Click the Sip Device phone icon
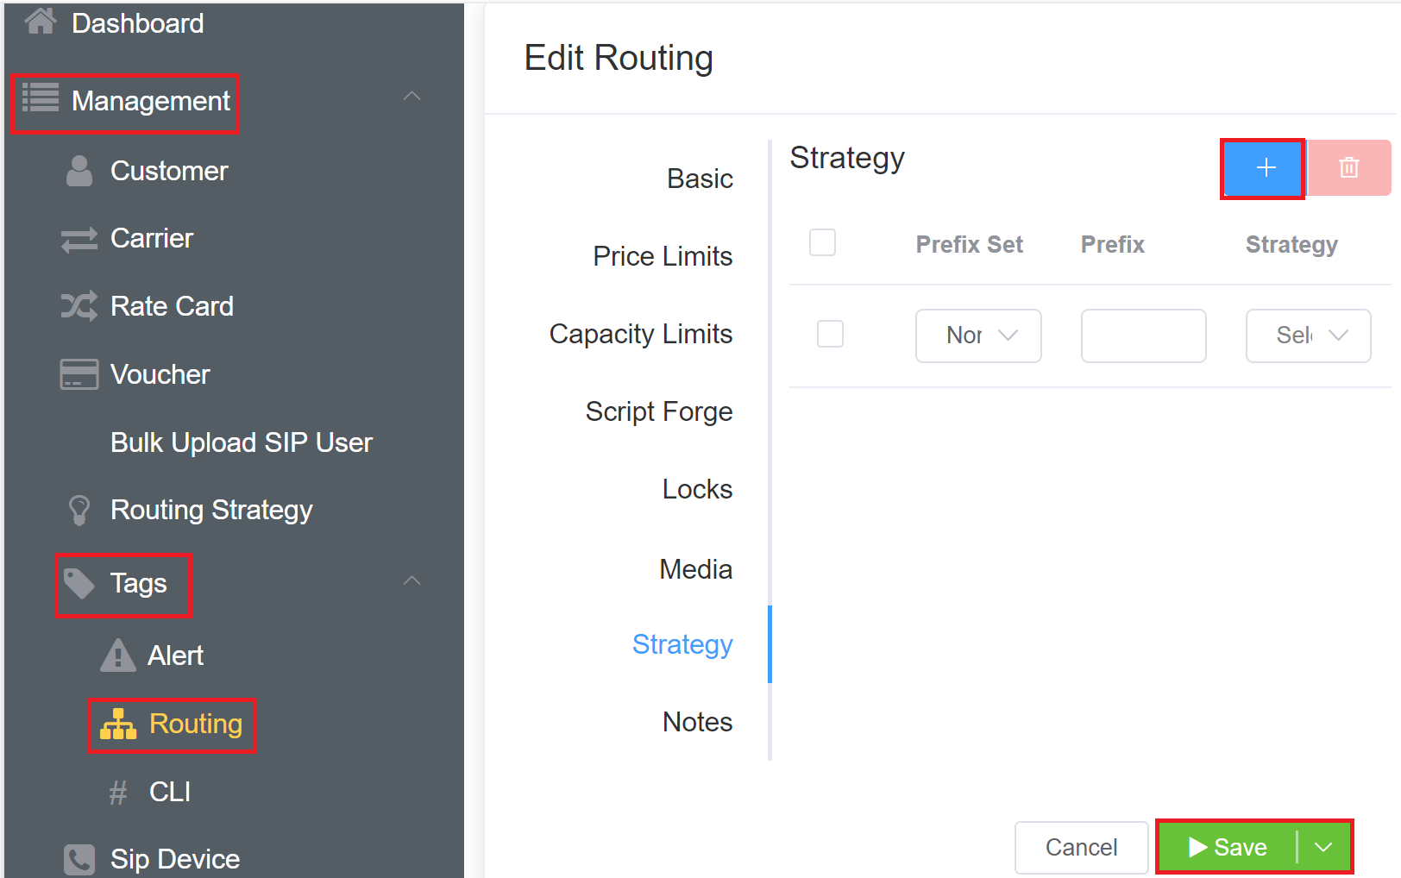Viewport: 1401px width, 878px height. click(x=79, y=859)
